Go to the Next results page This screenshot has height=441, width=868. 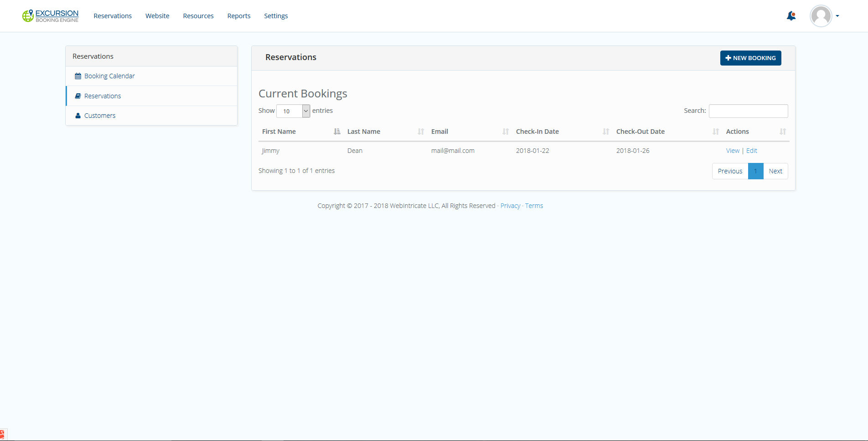point(775,171)
